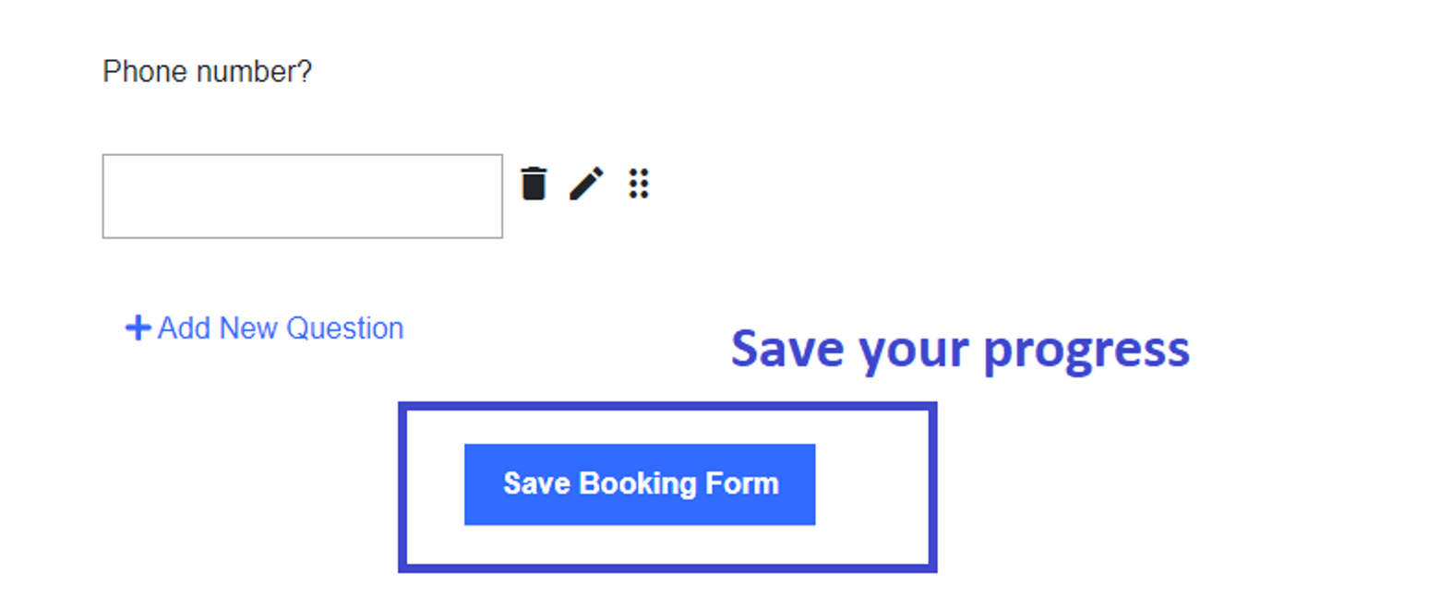This screenshot has width=1440, height=608.
Task: Save the booking form
Action: coord(640,484)
